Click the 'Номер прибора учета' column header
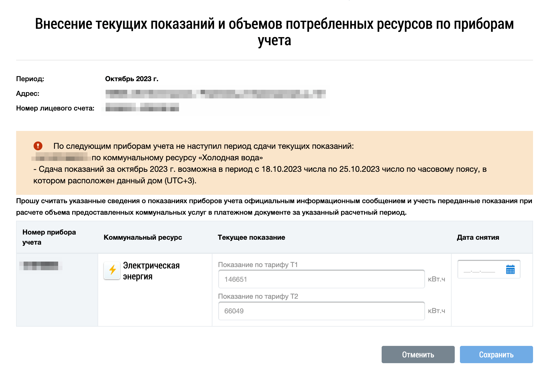 (49, 237)
